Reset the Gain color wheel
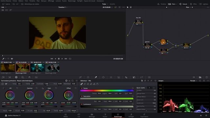This screenshot has height=118, width=210. 56,88
